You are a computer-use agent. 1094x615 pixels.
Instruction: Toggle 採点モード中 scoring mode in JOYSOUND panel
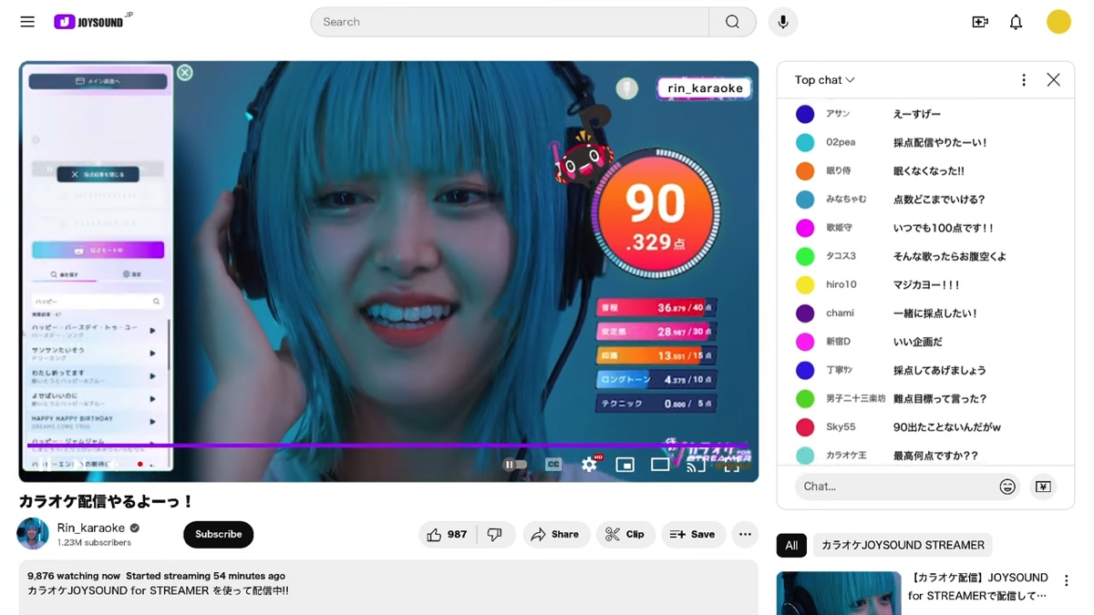[98, 250]
